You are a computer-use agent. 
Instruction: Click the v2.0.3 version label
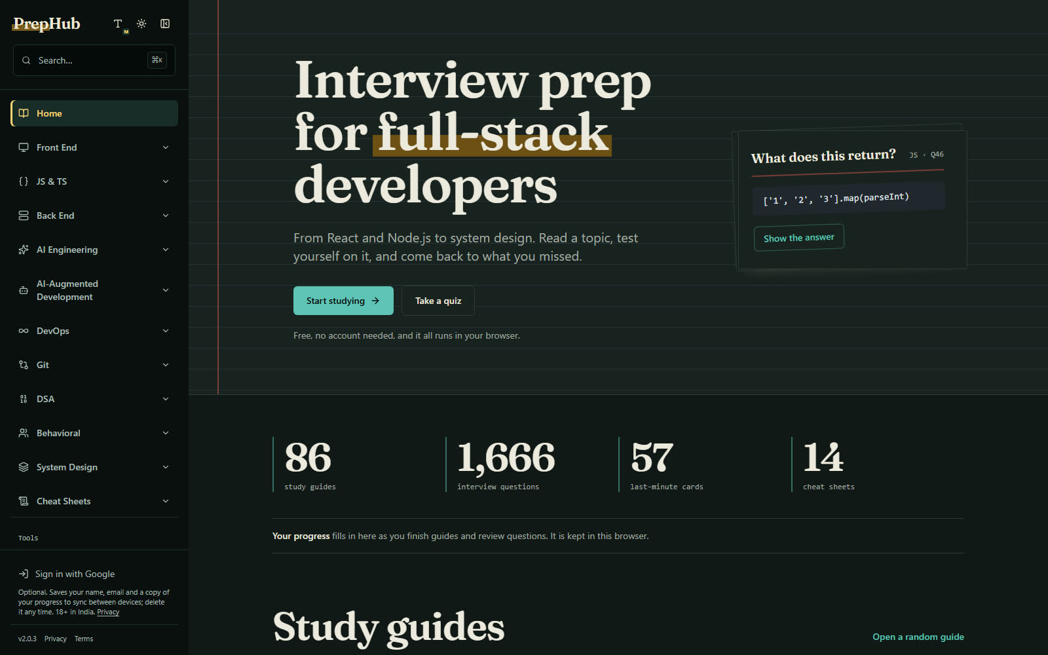(x=28, y=639)
